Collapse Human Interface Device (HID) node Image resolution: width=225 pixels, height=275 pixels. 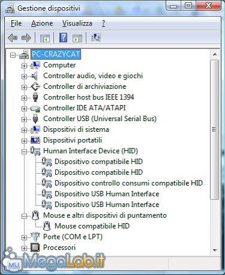24,152
